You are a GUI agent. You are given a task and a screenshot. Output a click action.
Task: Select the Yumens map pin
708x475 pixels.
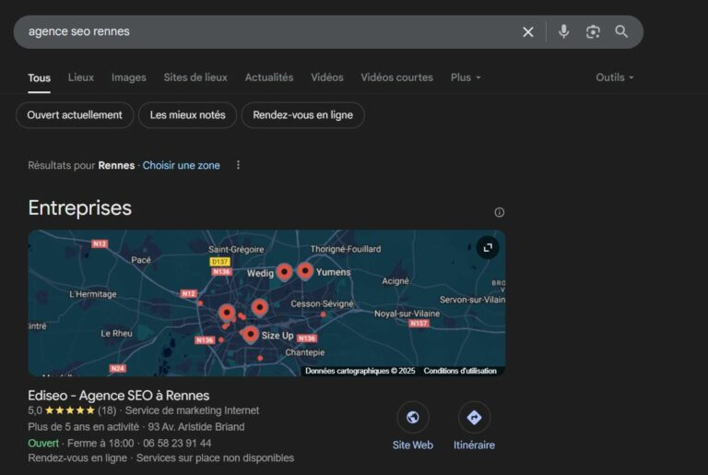[x=305, y=271]
